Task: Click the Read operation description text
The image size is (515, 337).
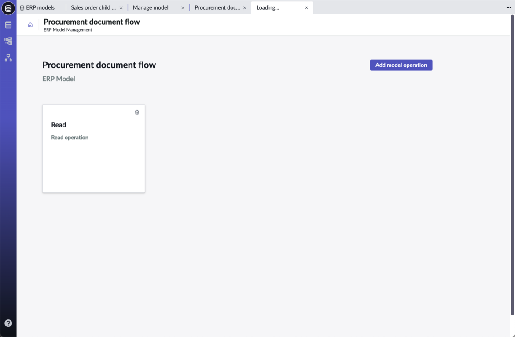Action: (x=70, y=138)
